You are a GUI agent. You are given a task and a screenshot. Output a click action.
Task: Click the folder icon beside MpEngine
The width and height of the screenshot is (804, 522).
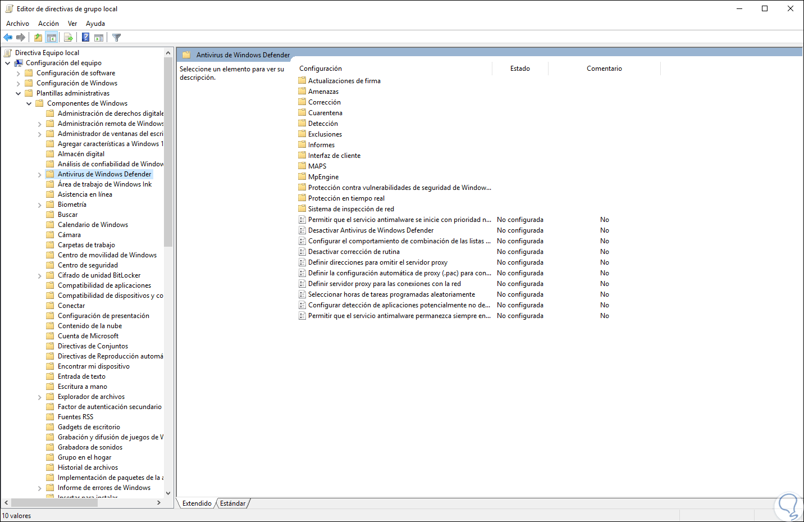[x=302, y=177]
